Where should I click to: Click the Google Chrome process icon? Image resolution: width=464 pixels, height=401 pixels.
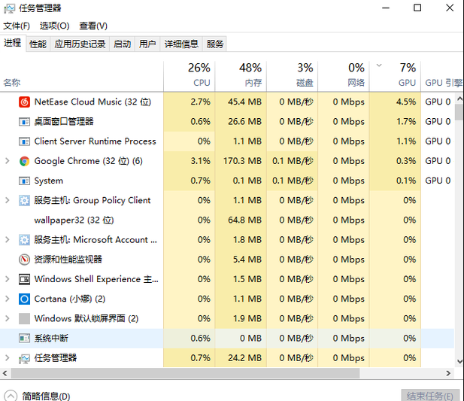coord(24,161)
